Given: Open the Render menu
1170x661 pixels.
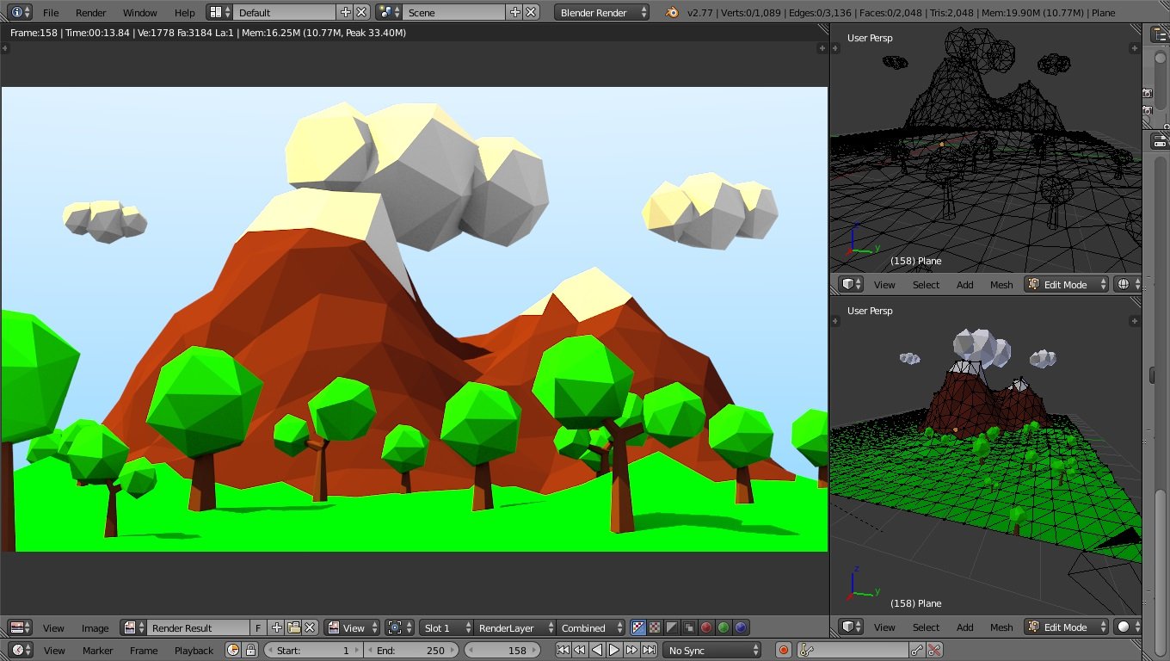Looking at the screenshot, I should click(x=90, y=13).
